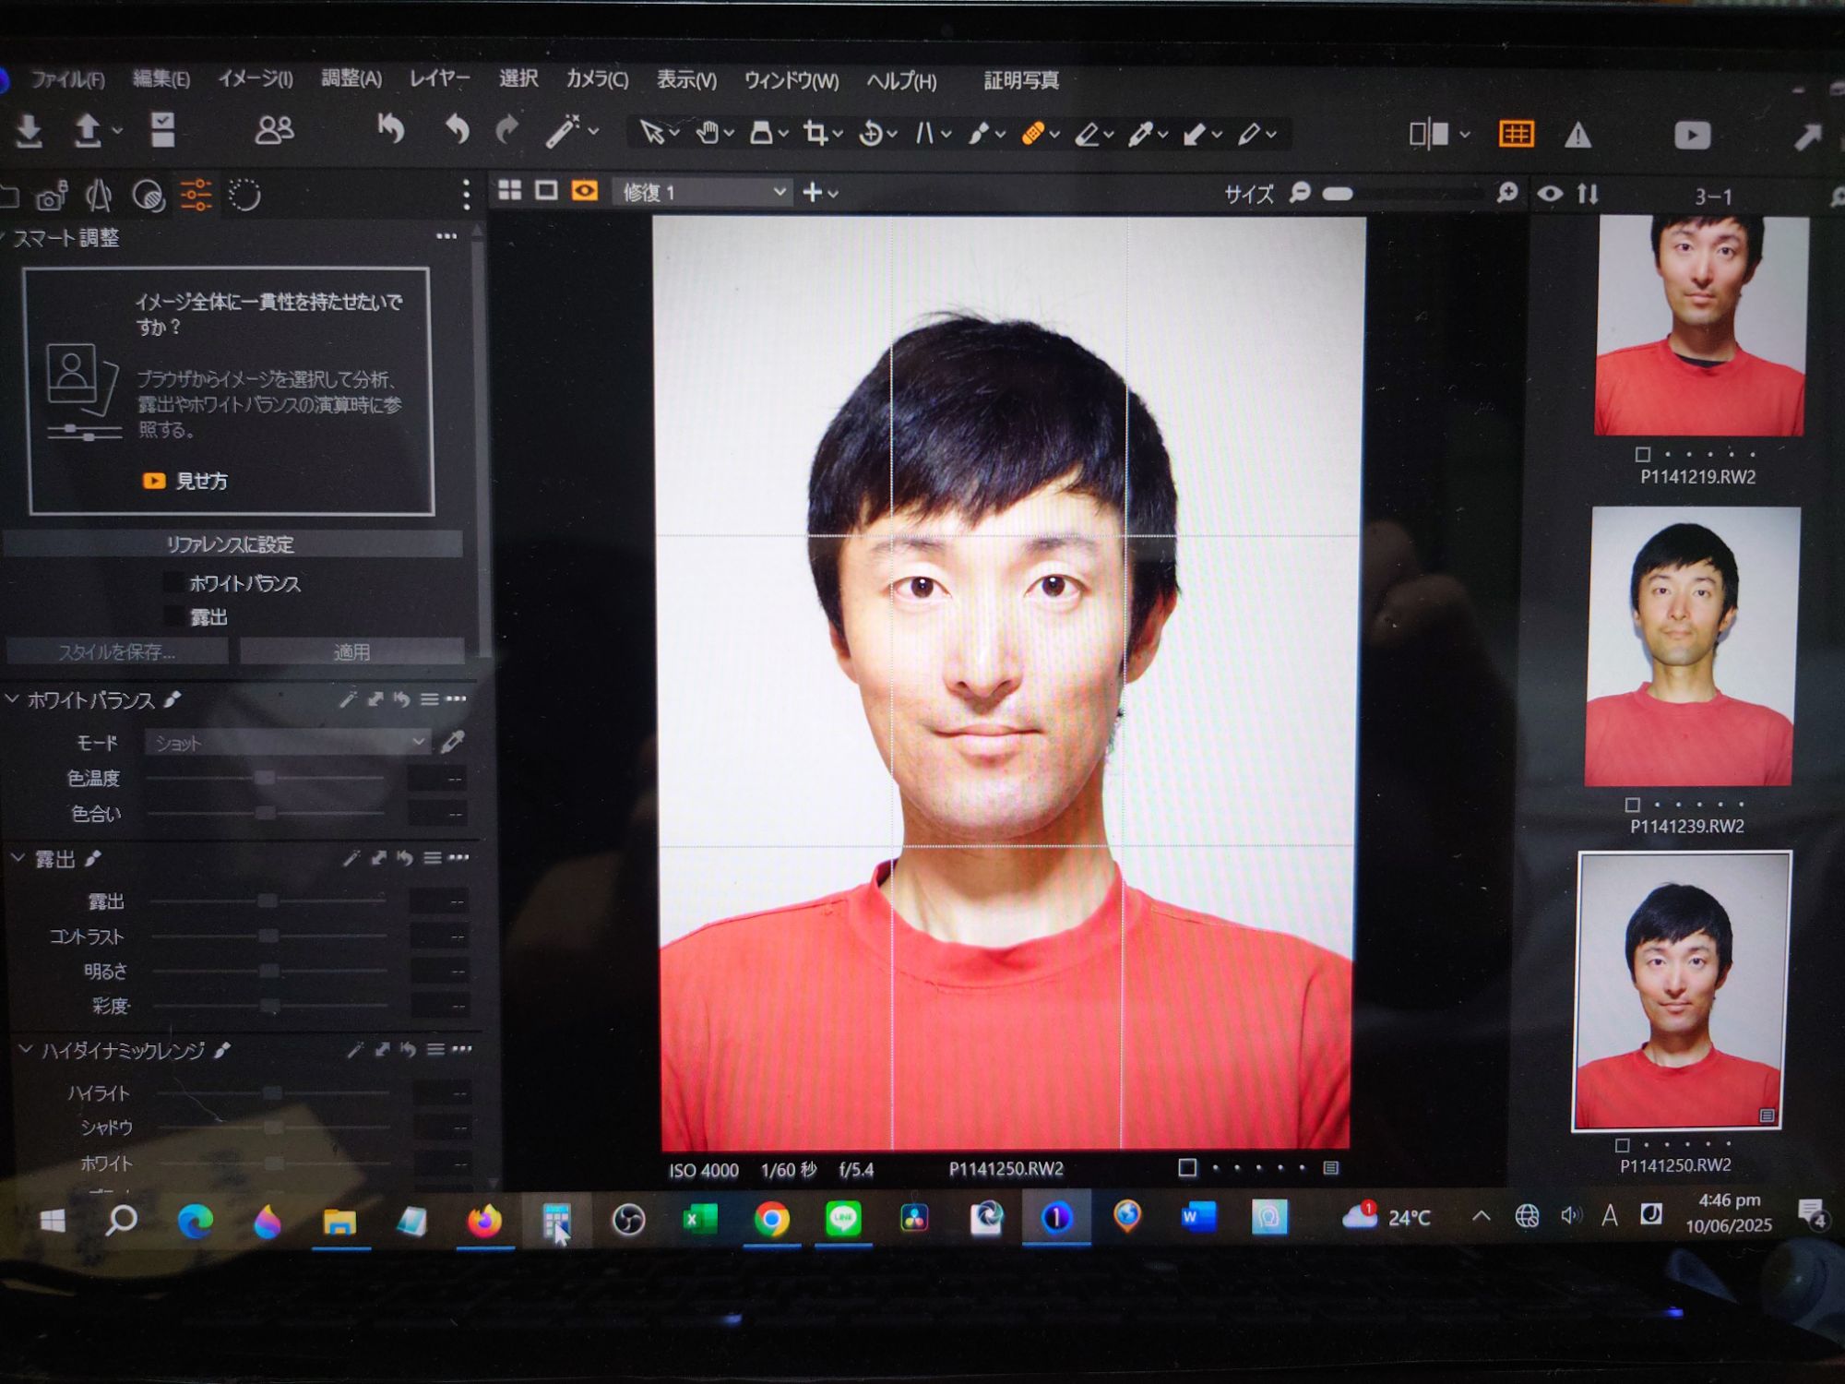Open the カメラ(C) menu
The width and height of the screenshot is (1845, 1384).
coord(597,79)
